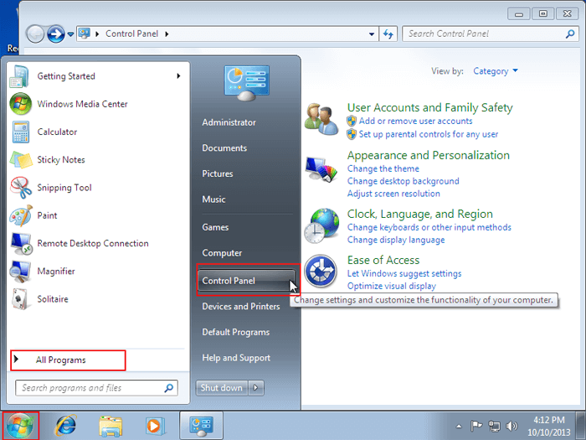Click the user account picture in Start menu
586x440 pixels.
click(247, 83)
